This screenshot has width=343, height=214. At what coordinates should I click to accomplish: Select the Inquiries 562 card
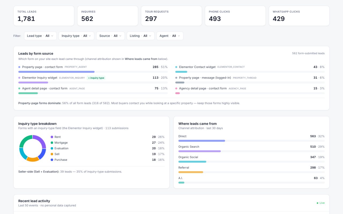click(108, 16)
